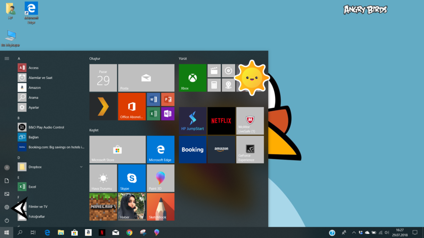Open the McAfee LiveSafe tile

(250, 121)
